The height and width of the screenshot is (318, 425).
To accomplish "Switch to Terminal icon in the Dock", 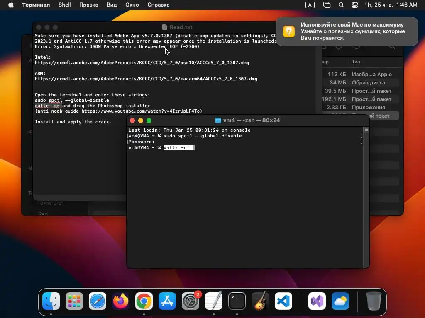I will 237,301.
